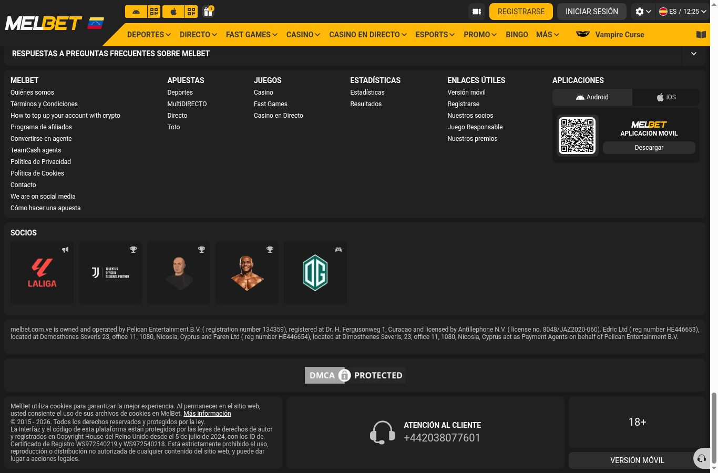Expand the DEPORTES menu
This screenshot has width=718, height=473.
click(x=149, y=35)
